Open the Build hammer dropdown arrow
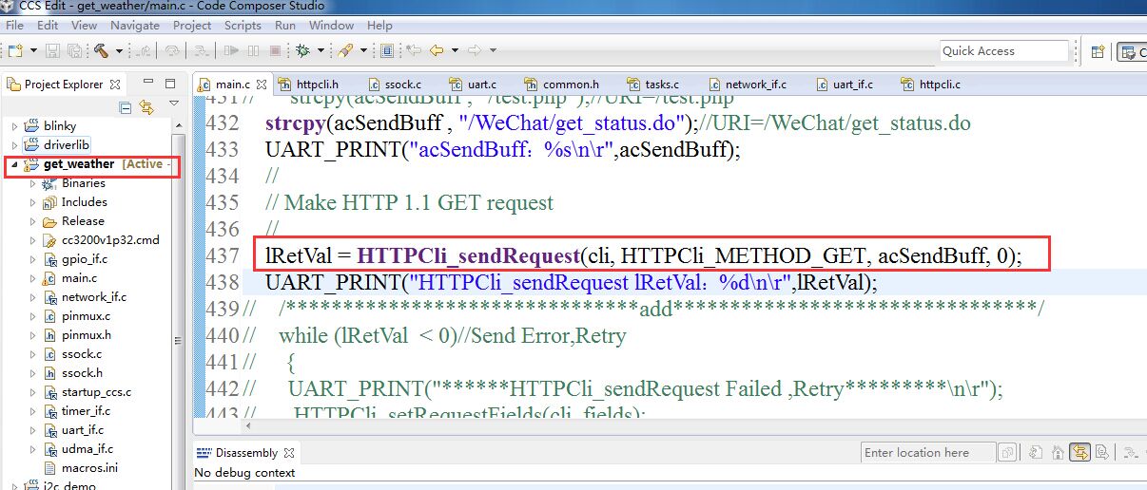 coord(119,50)
